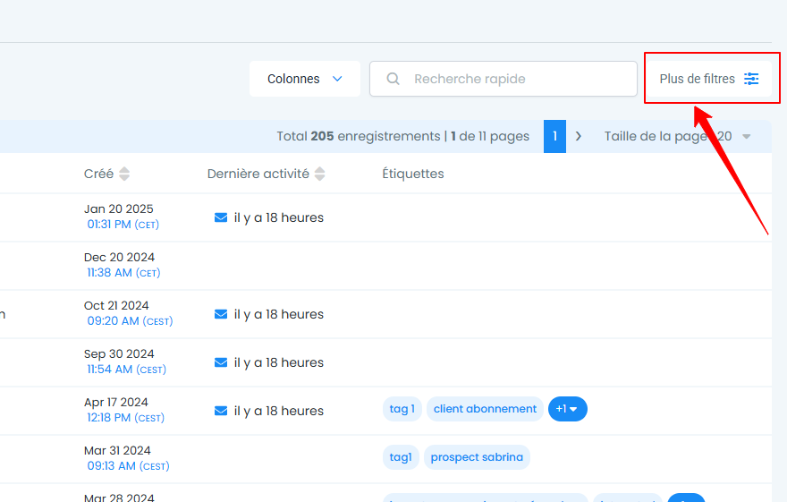Click the magnifying glass search icon

tap(393, 79)
